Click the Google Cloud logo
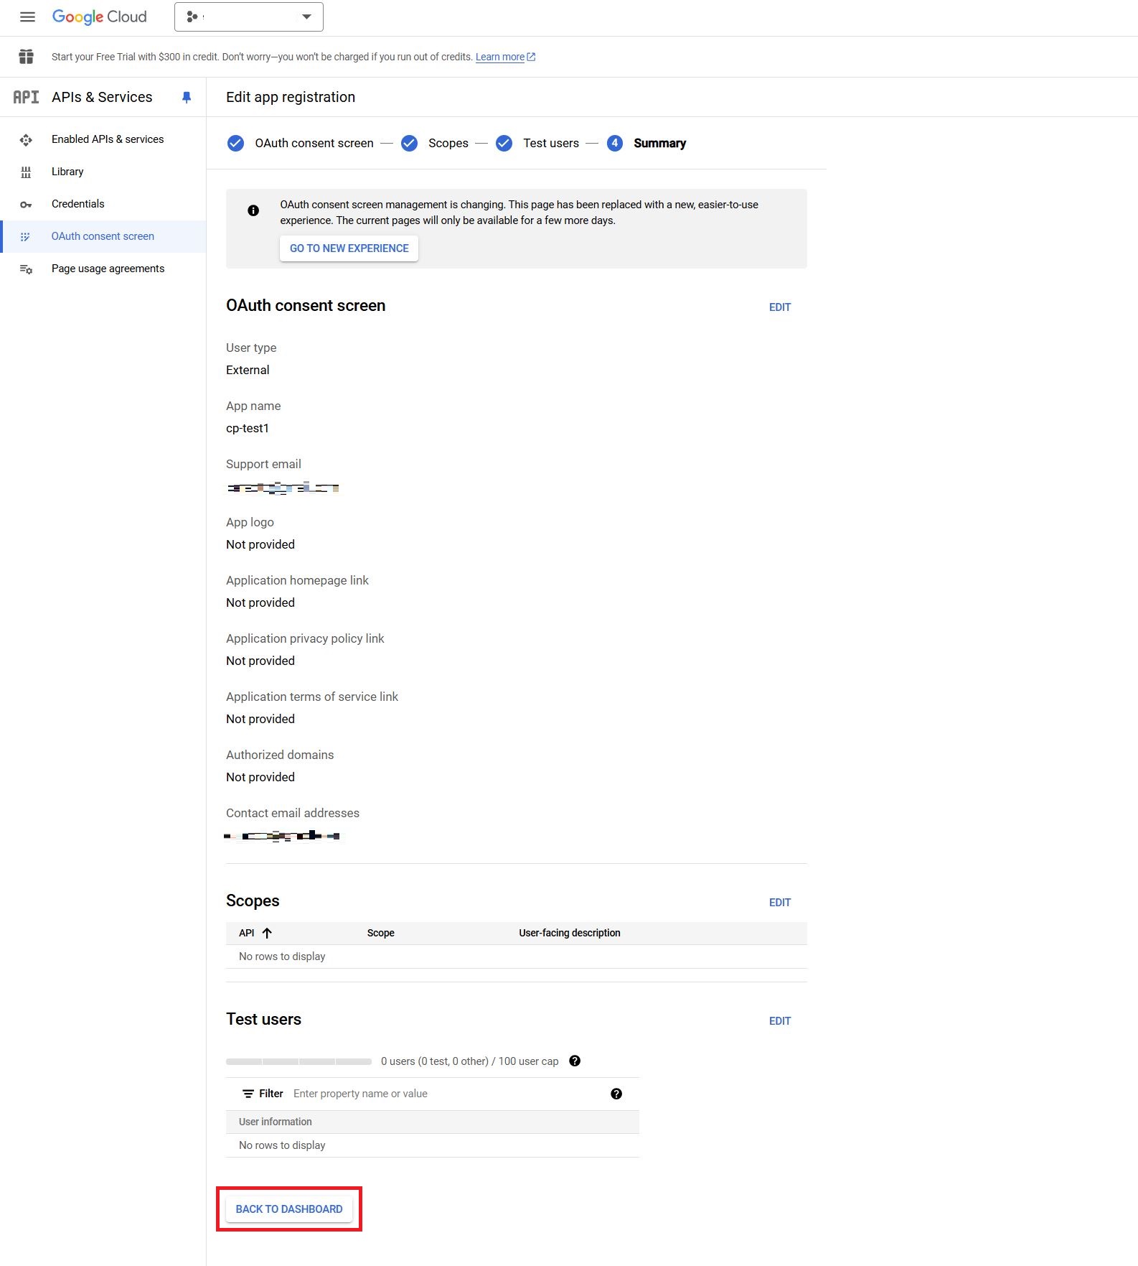 (99, 17)
